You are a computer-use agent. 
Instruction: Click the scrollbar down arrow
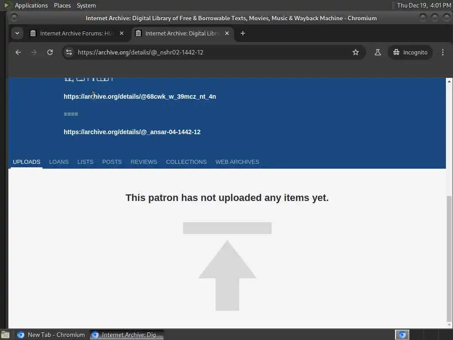[x=449, y=325]
